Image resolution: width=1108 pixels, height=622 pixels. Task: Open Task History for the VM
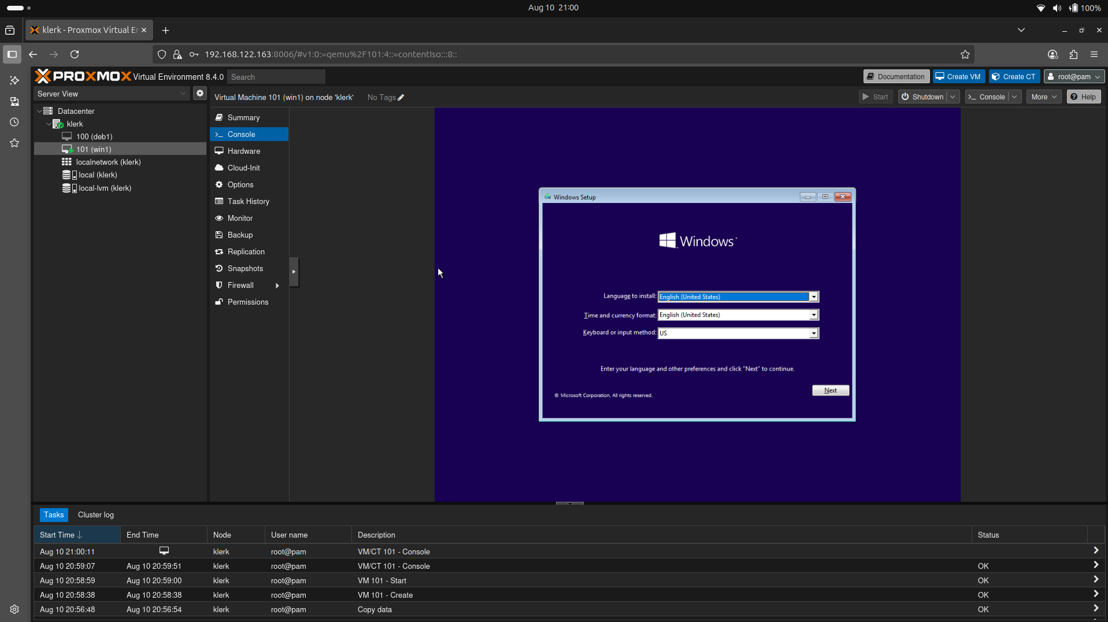click(x=249, y=201)
